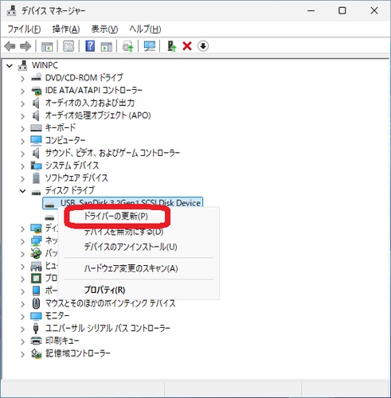Image resolution: width=391 pixels, height=398 pixels.
Task: Expand マウスとそのほかのポインティング デバイス node
Action: [x=23, y=304]
